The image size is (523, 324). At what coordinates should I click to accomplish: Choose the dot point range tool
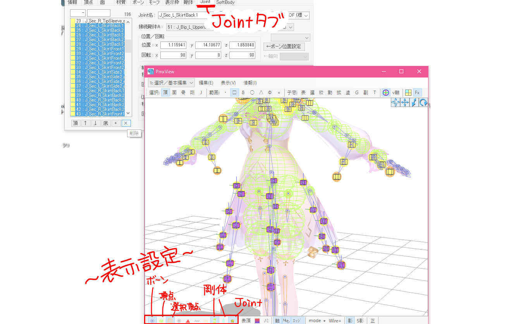[225, 93]
